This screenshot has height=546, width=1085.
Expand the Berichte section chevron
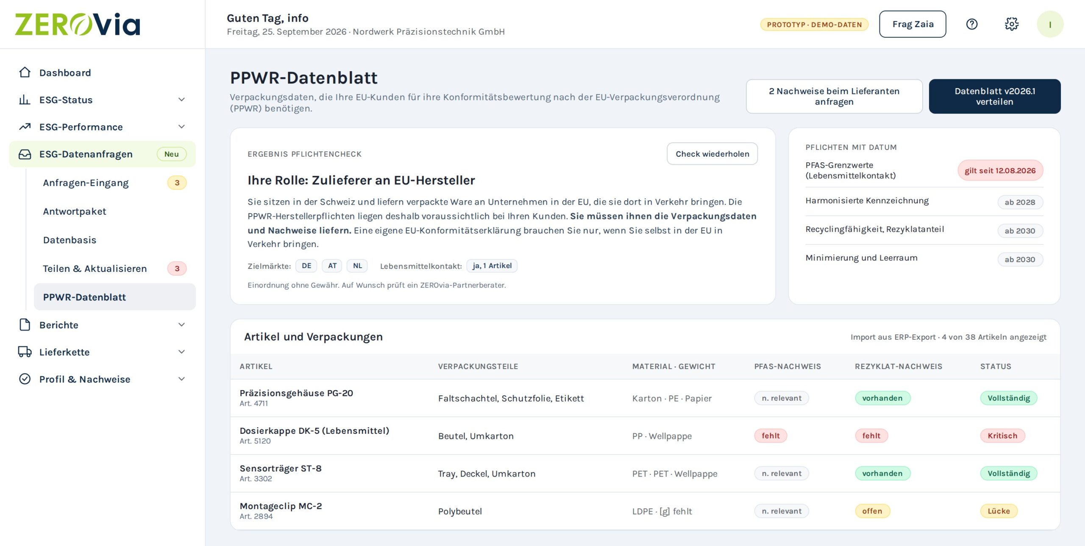tap(181, 325)
